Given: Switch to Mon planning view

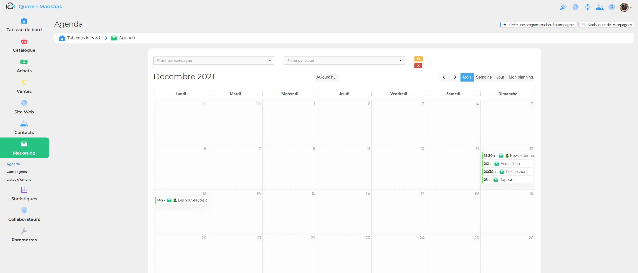Looking at the screenshot, I should [521, 77].
